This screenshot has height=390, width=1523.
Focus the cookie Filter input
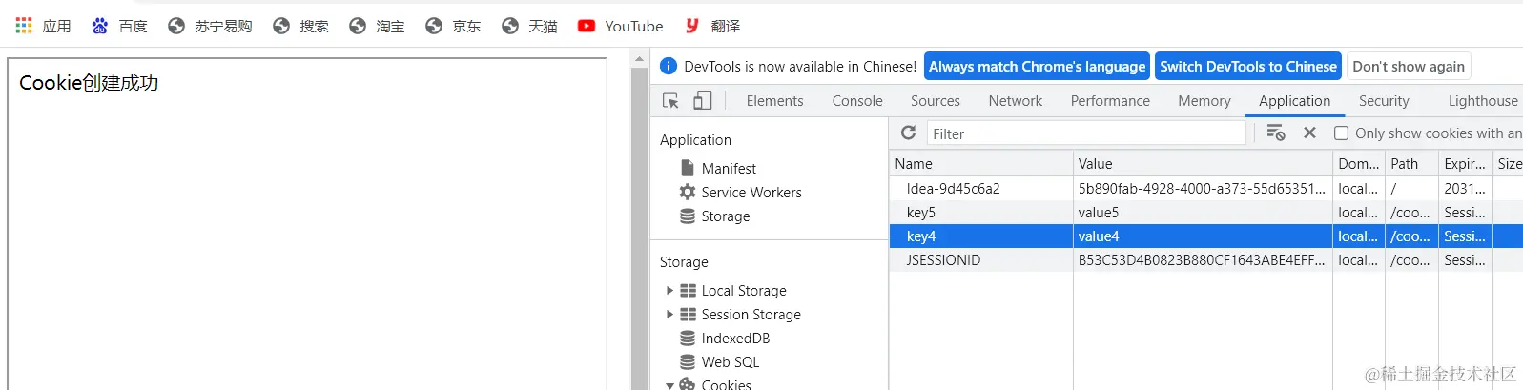click(1086, 133)
